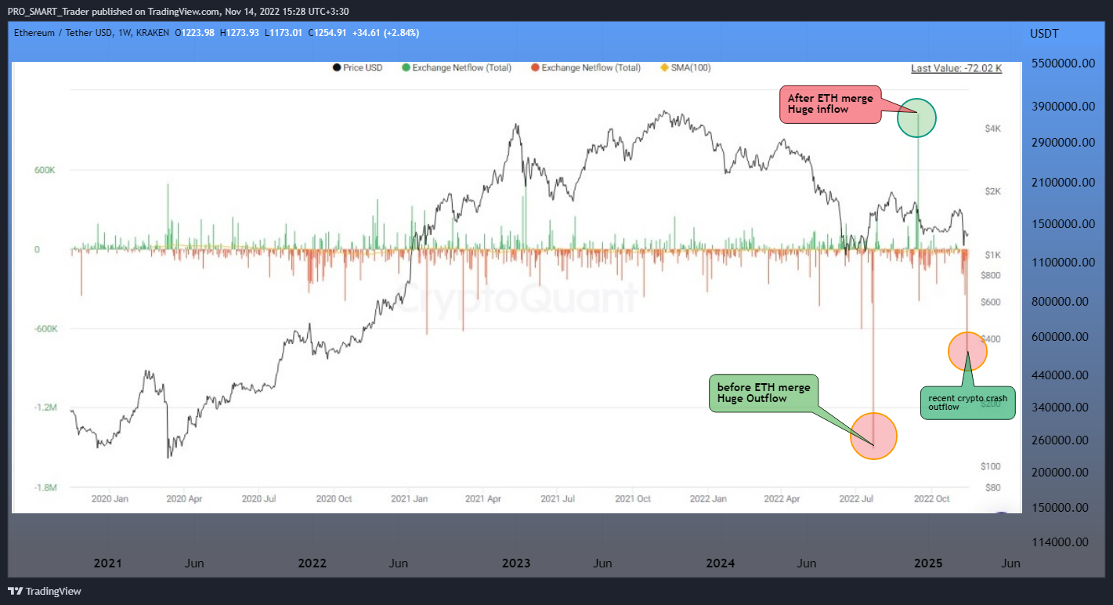This screenshot has height=605, width=1113.
Task: Click the large pink circle at outflow bottom
Action: coord(873,436)
